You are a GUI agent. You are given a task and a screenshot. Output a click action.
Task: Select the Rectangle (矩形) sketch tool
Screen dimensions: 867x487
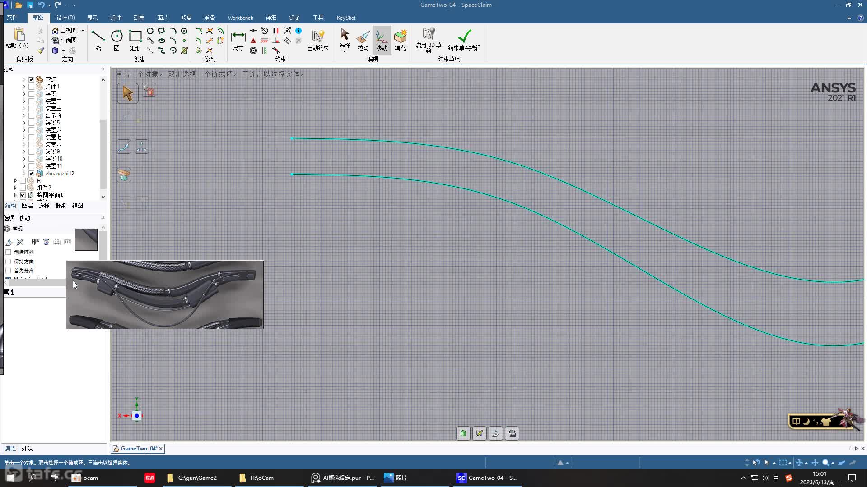coord(135,40)
